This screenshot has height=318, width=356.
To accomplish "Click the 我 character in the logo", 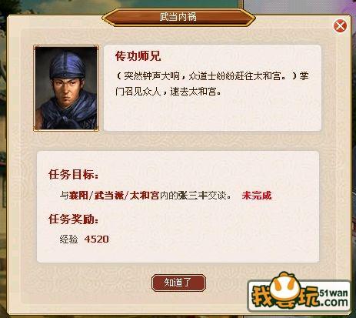I will click(x=263, y=296).
